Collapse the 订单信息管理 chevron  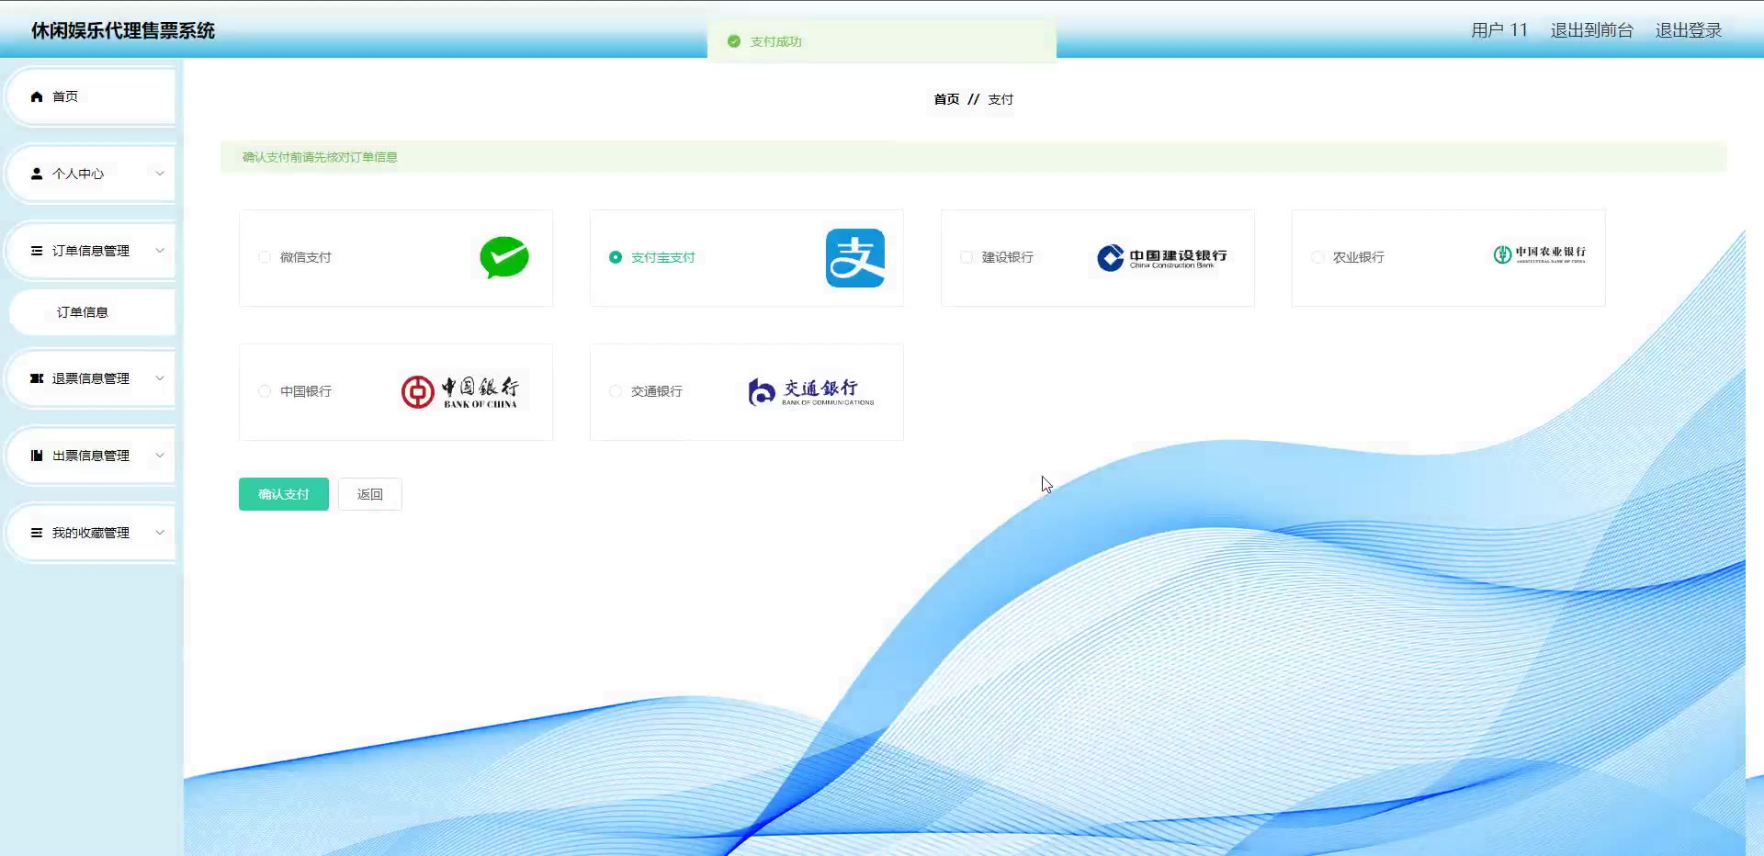pyautogui.click(x=160, y=251)
